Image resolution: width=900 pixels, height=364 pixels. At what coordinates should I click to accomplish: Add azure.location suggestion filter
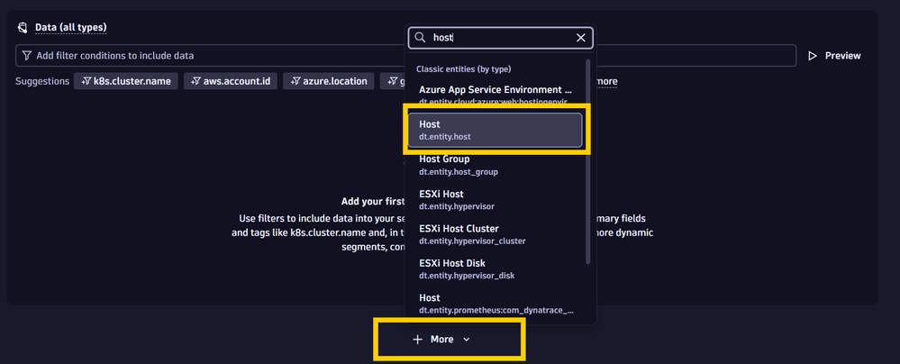pos(328,81)
